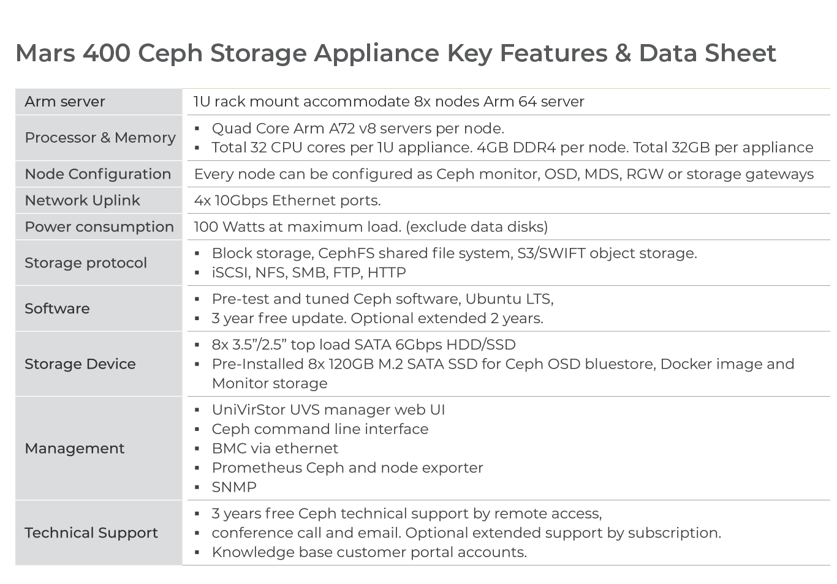The width and height of the screenshot is (837, 584).
Task: Click the Processor & Memory row label
Action: pyautogui.click(x=100, y=138)
